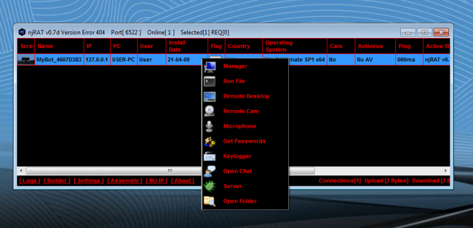This screenshot has width=473, height=228.
Task: Click the Ping column header
Action: [x=410, y=46]
